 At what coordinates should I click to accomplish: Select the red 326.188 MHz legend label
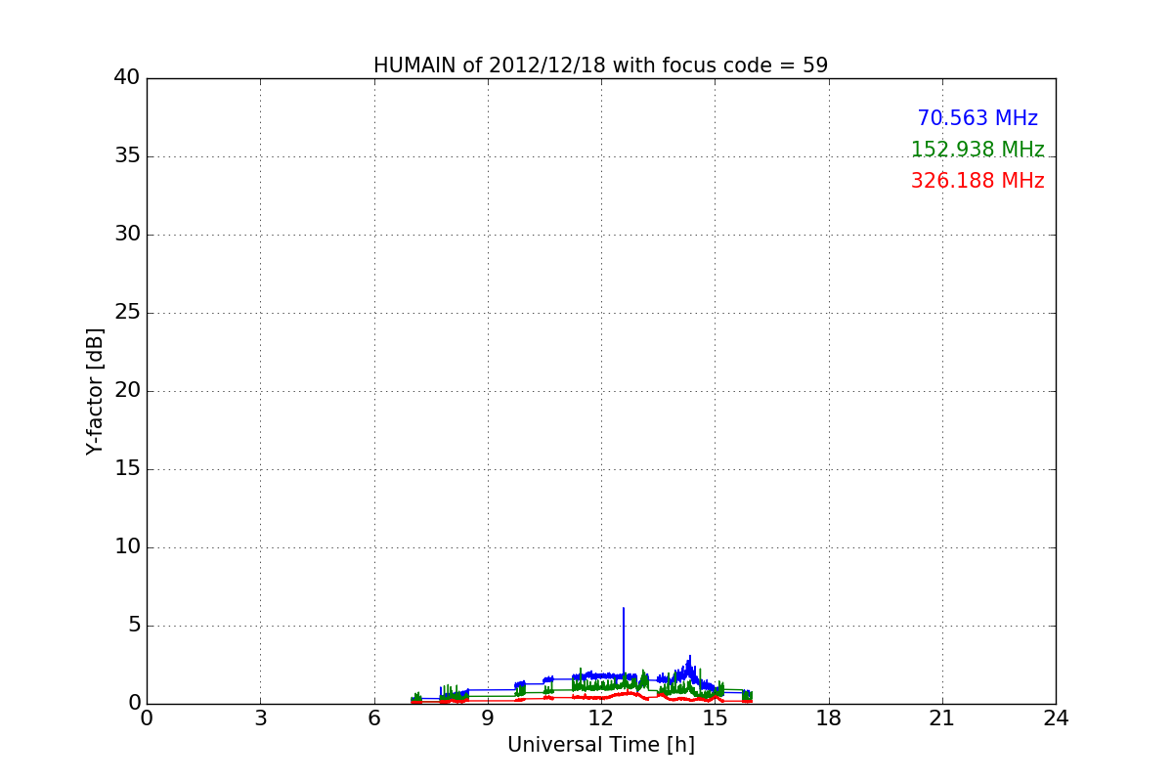pos(977,181)
